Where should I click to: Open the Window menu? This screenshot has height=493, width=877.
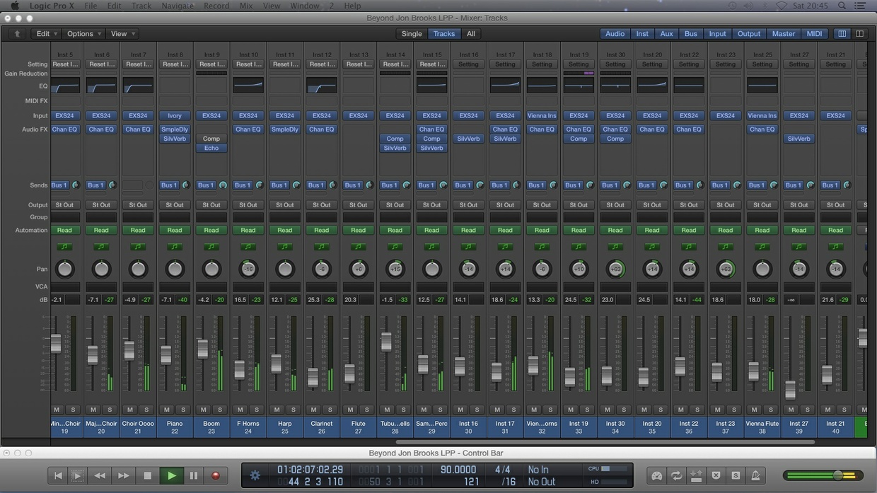pos(305,6)
